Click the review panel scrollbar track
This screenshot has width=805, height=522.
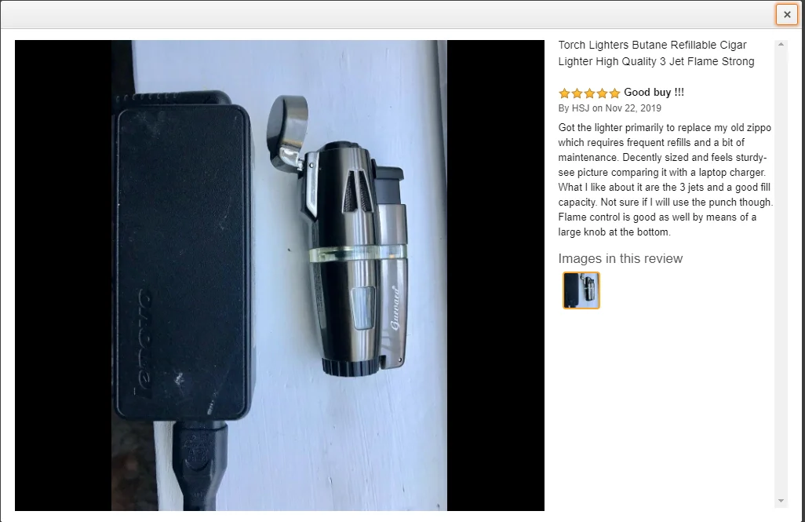[781, 272]
